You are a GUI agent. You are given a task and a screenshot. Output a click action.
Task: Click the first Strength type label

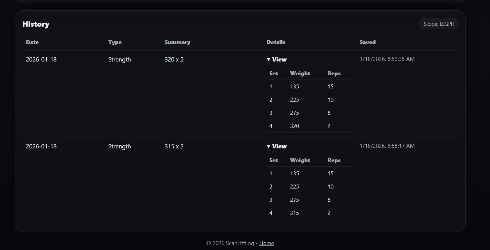tap(119, 59)
